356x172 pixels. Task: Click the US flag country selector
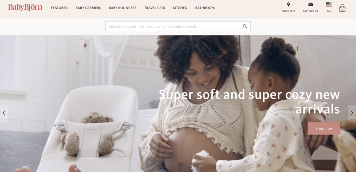[x=329, y=5]
